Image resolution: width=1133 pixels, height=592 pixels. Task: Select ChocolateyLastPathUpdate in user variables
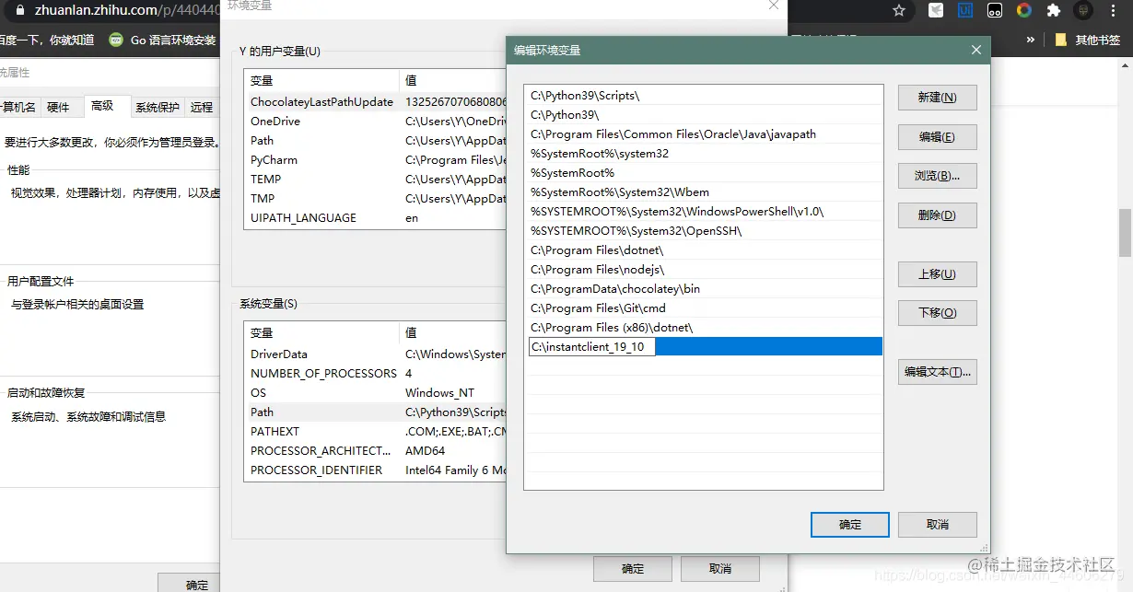(x=376, y=102)
